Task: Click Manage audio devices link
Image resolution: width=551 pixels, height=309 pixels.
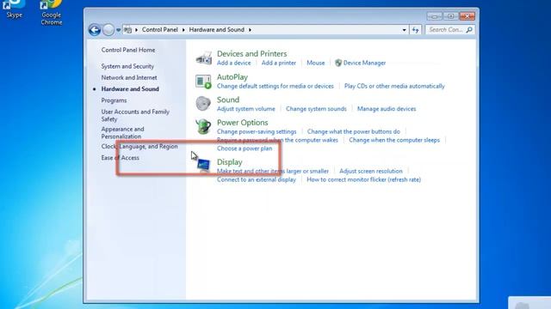Action: (387, 109)
